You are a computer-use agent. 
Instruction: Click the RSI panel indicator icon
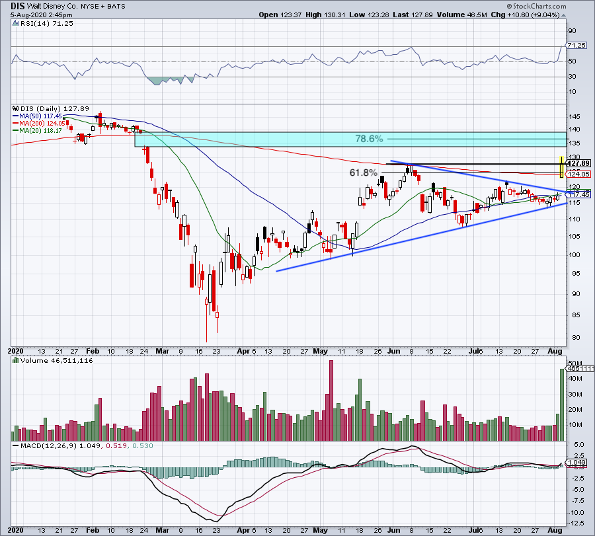(15, 24)
